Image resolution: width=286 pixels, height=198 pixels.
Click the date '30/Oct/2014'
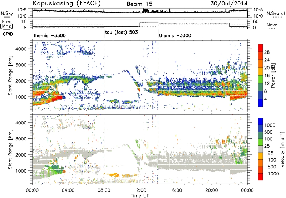pos(229,4)
